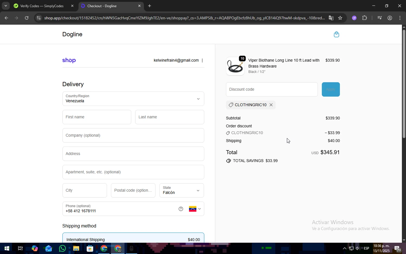Open the Venezuela flag country code selector

pyautogui.click(x=195, y=209)
